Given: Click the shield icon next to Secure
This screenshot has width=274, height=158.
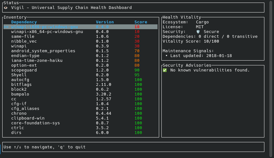Looking at the screenshot, I should coord(198,32).
